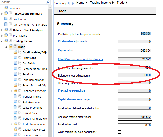Open the help icon beside Tax Journal

click(10, 19)
